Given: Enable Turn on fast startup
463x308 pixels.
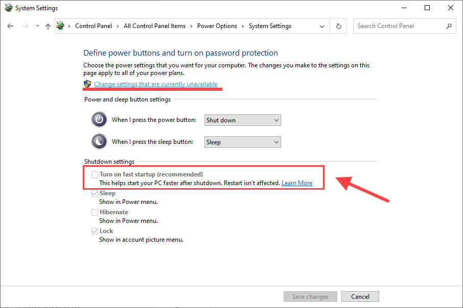Looking at the screenshot, I should 95,174.
